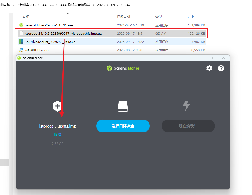
Task: Sort files by 大小 column
Action: tap(191, 16)
